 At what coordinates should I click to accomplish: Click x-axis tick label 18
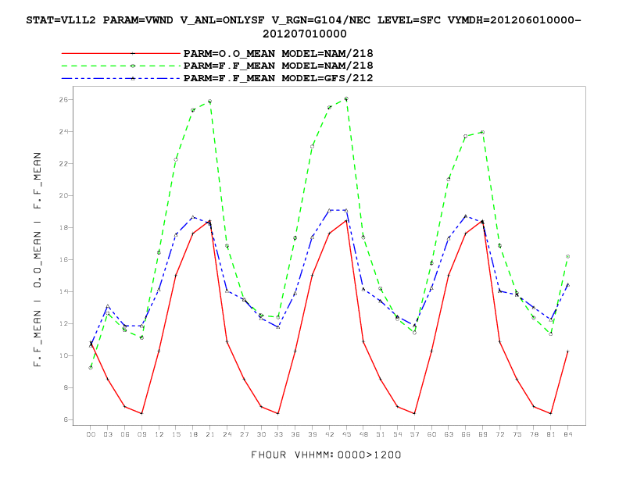193,434
